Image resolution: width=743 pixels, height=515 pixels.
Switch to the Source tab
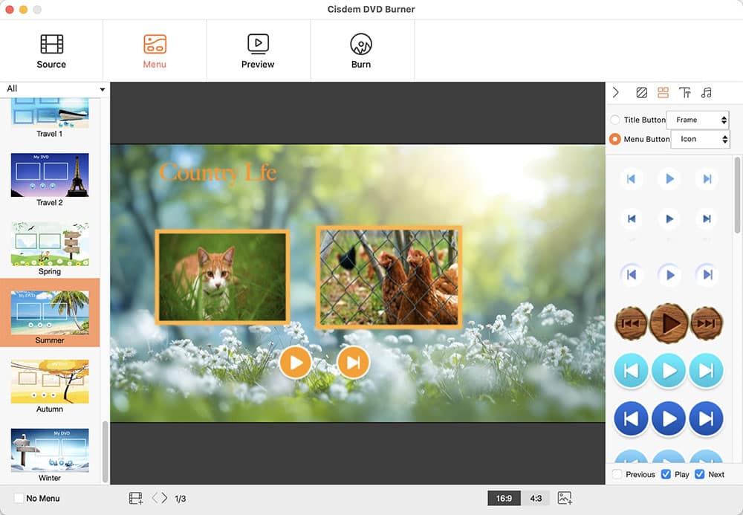pyautogui.click(x=51, y=51)
